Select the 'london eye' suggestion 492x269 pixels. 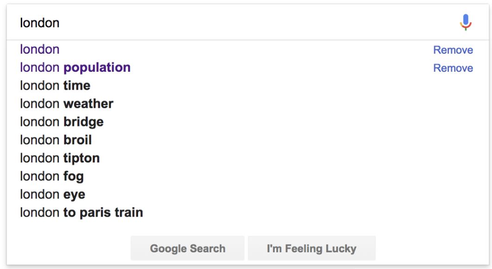pos(52,194)
